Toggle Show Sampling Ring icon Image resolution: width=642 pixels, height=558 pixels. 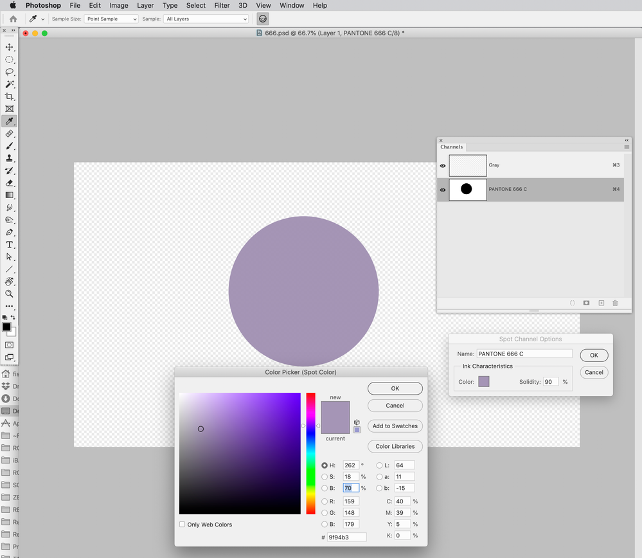(263, 19)
